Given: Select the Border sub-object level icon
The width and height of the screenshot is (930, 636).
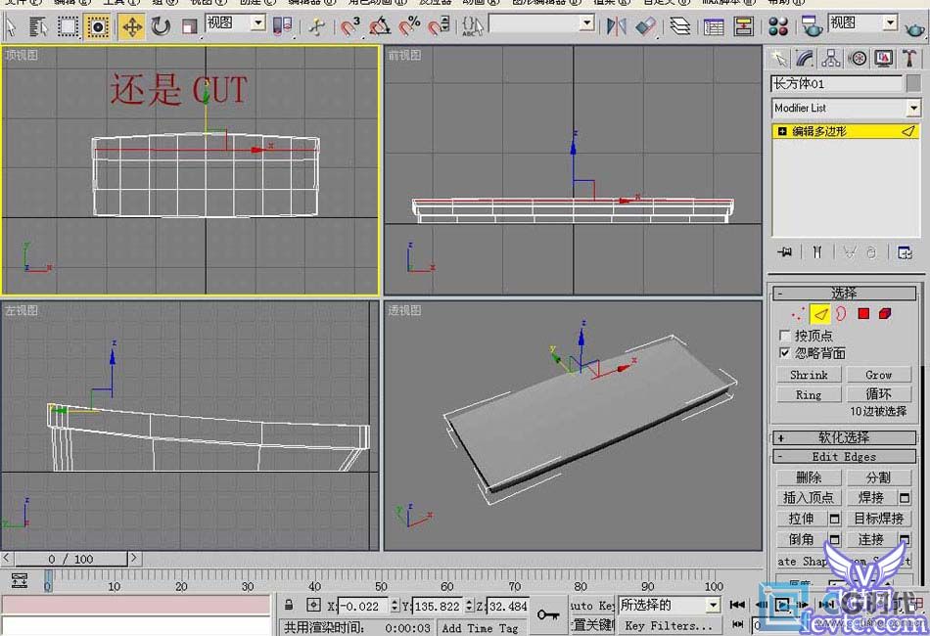Looking at the screenshot, I should (x=841, y=314).
